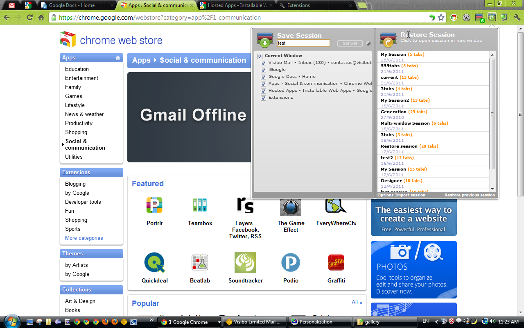This screenshot has height=328, width=524.
Task: Bookmark the page via the star icon
Action: pyautogui.click(x=440, y=18)
